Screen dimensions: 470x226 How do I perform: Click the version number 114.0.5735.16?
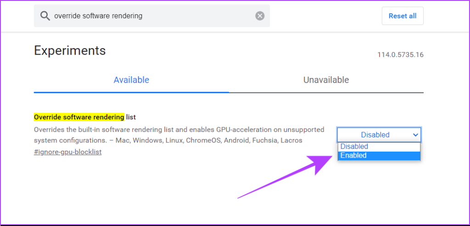pos(400,55)
